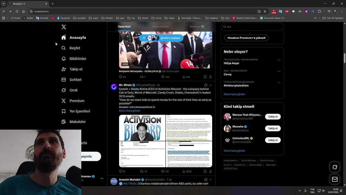The height and width of the screenshot is (195, 346).
Task: Open Grok from the sidebar
Action: [x=69, y=90]
